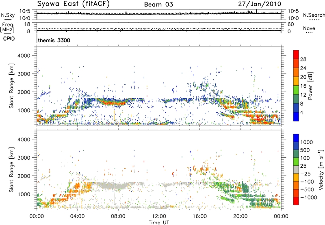Click the date "27/Jan/2010"
325x225 pixels.
tap(260, 4)
